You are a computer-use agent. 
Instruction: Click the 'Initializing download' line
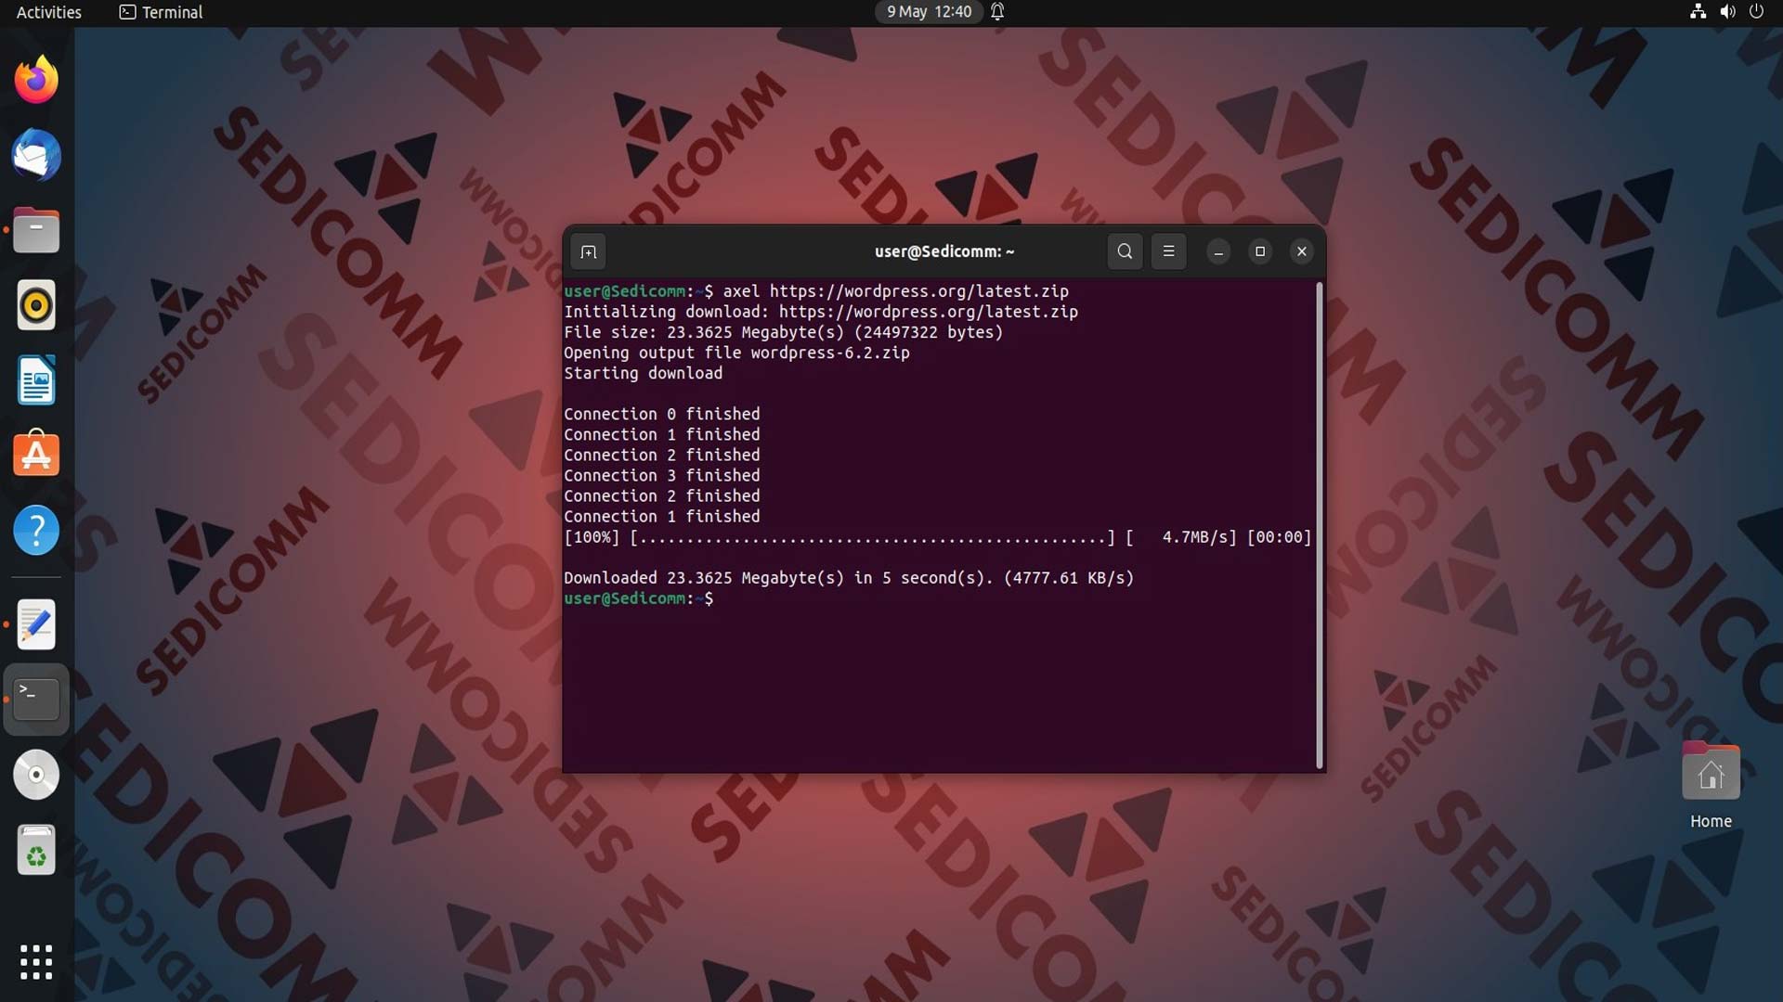pos(821,312)
